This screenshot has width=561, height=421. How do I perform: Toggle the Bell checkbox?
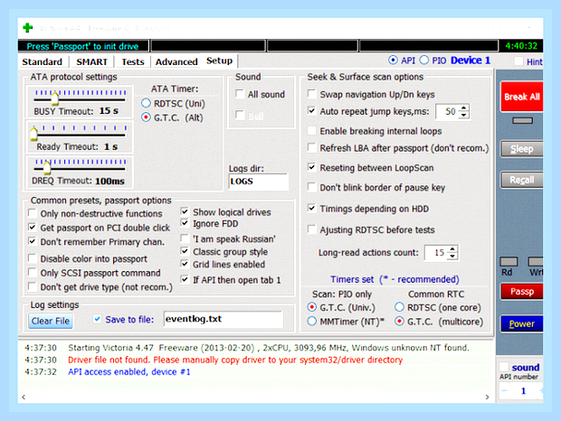240,115
